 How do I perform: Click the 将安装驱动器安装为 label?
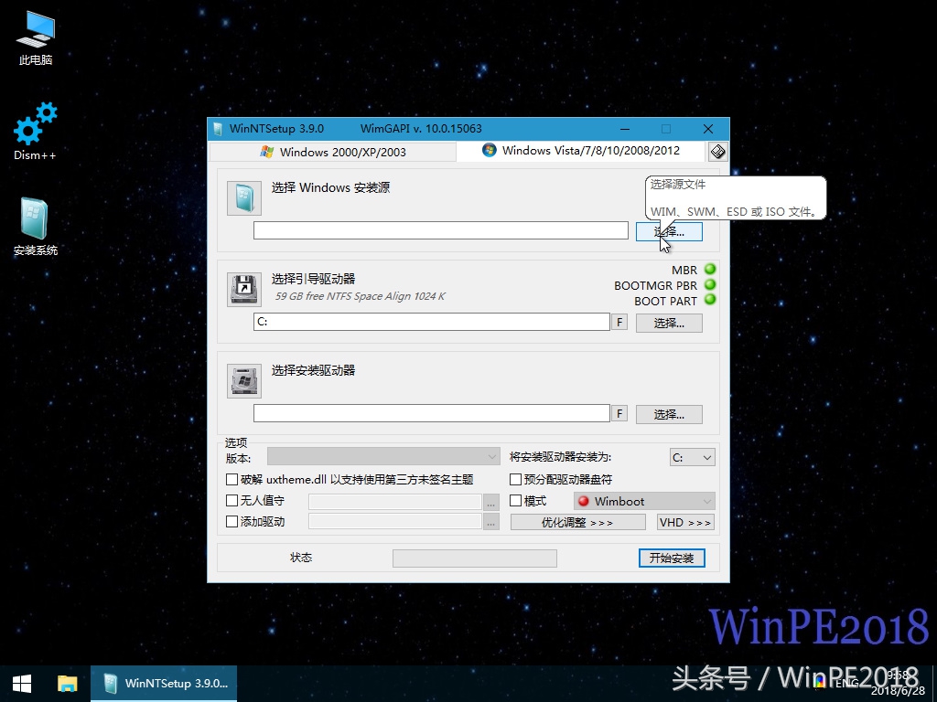(x=560, y=457)
